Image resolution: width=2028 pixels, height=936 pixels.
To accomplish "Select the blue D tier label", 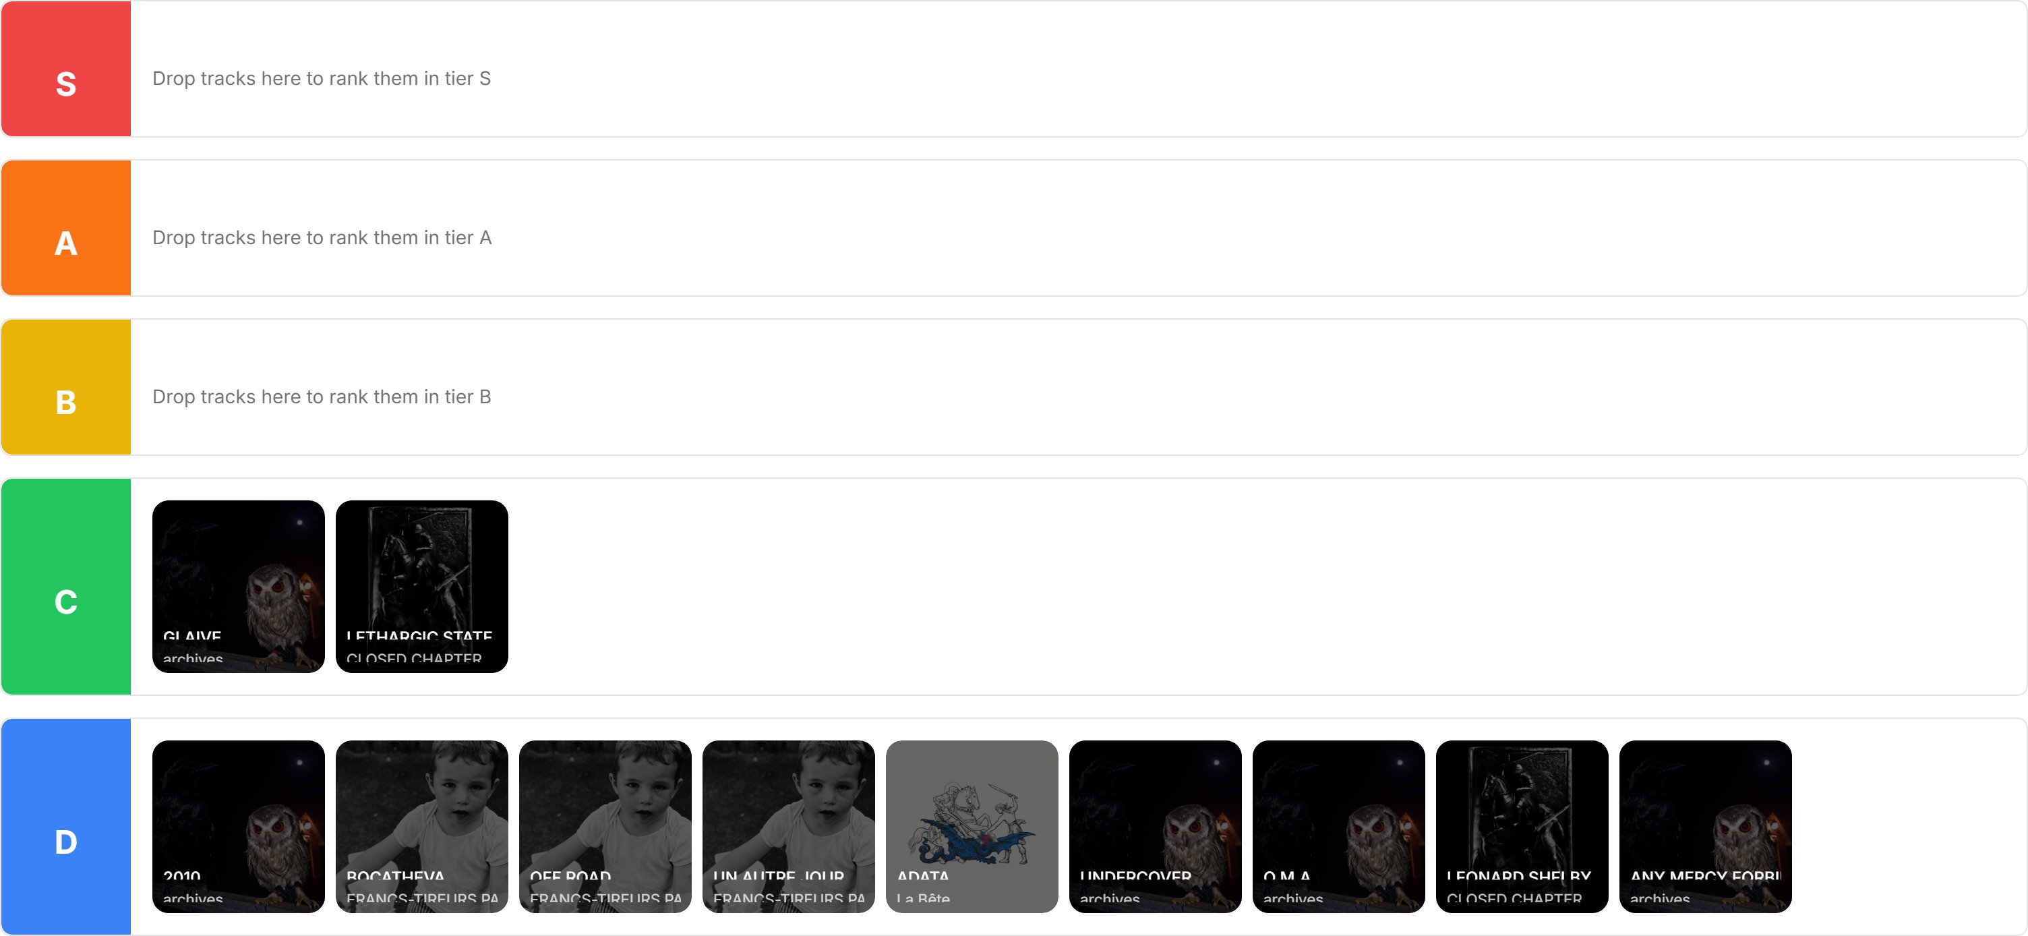I will [66, 827].
